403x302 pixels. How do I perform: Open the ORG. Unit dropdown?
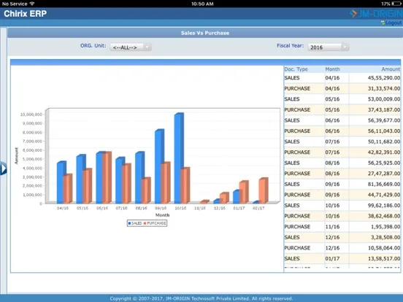(x=131, y=47)
